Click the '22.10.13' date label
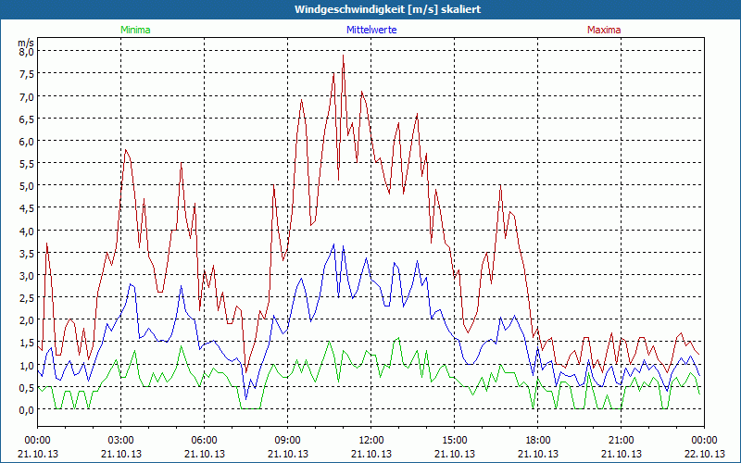The image size is (741, 463). pos(705,454)
